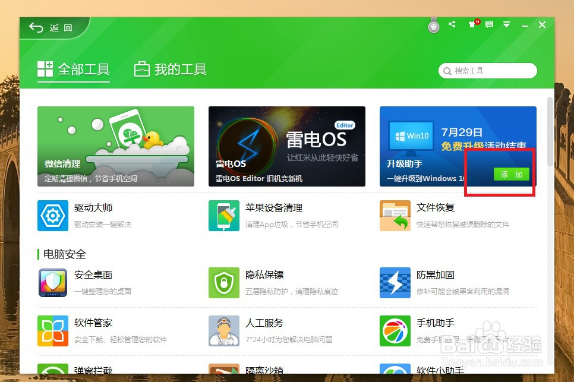Click the 快速帮您恢复被误删除的文件 description
The height and width of the screenshot is (382, 574).
(x=463, y=225)
